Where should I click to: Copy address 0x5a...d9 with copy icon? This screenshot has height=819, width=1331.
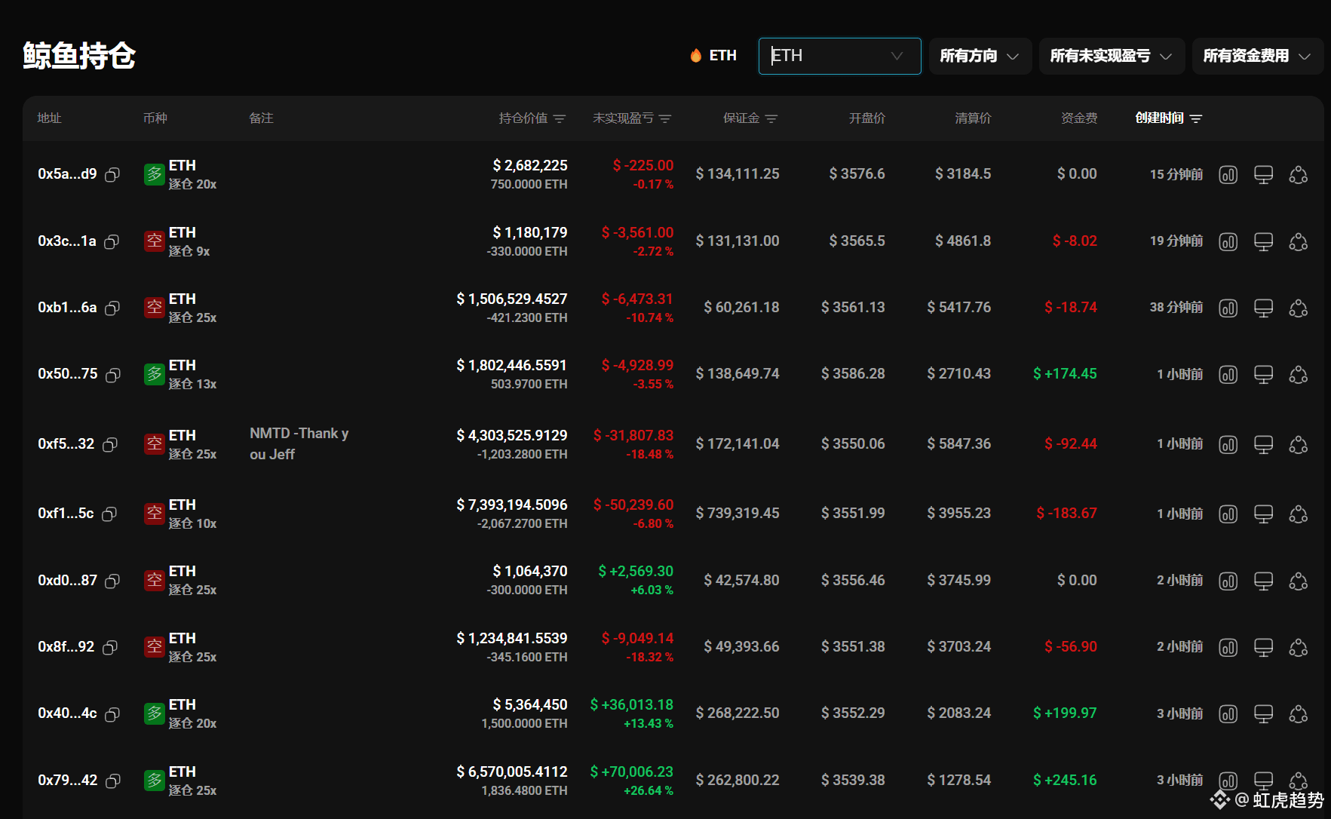[x=112, y=175]
